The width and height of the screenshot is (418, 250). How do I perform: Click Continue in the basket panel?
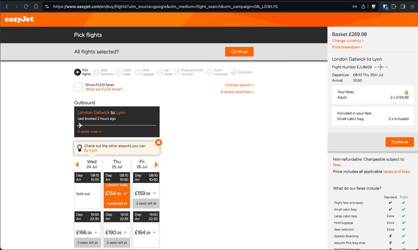pyautogui.click(x=400, y=142)
